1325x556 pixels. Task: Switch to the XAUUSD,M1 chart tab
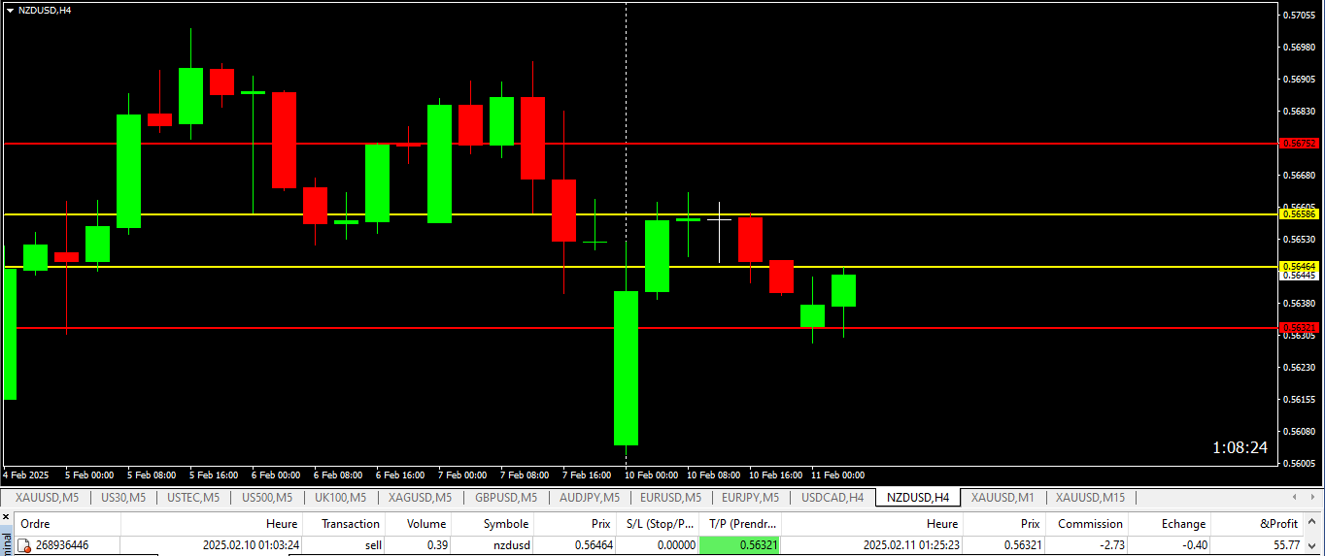(1003, 498)
